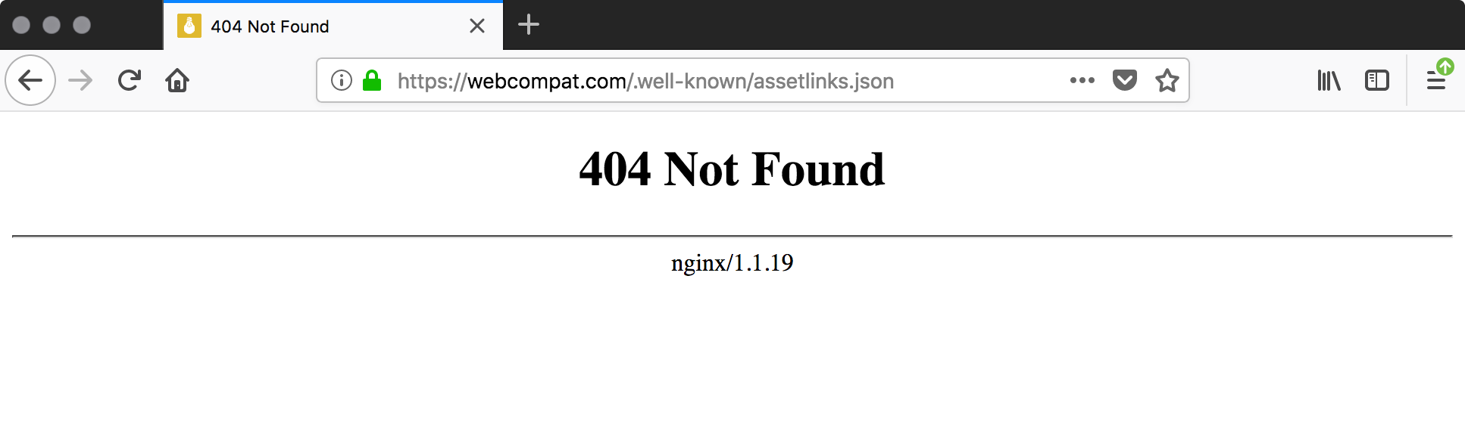This screenshot has width=1465, height=434.
Task: Open a new tab with plus button
Action: point(529,25)
